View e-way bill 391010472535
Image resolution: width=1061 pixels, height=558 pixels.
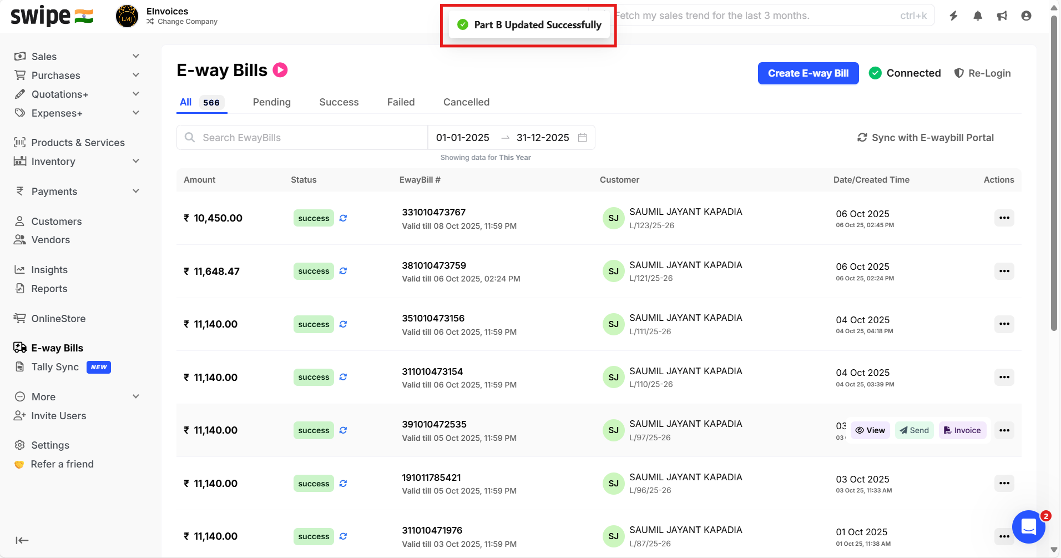point(870,430)
